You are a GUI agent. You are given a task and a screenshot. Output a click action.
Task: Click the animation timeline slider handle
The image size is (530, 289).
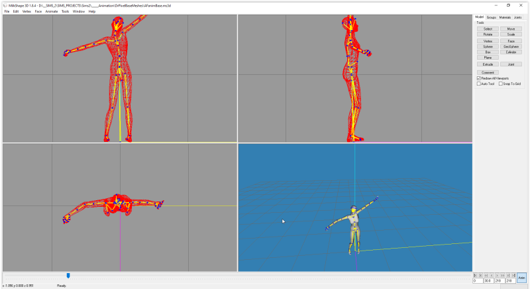(68, 276)
